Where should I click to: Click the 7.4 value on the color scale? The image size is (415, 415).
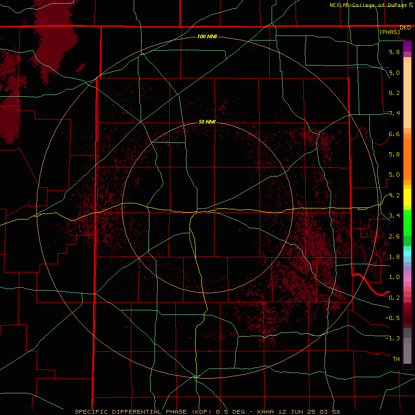[394, 113]
